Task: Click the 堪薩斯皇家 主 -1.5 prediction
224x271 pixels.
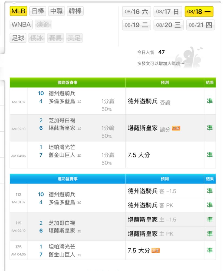Action: click(152, 220)
